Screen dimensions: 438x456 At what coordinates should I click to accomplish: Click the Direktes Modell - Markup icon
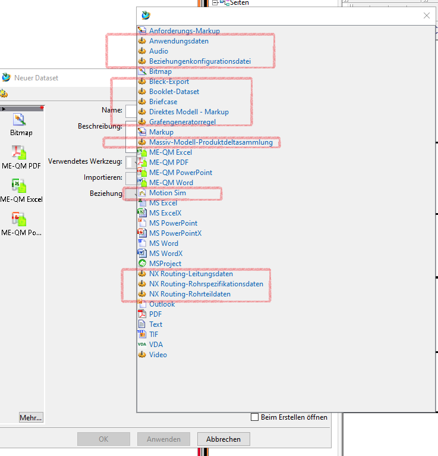142,112
